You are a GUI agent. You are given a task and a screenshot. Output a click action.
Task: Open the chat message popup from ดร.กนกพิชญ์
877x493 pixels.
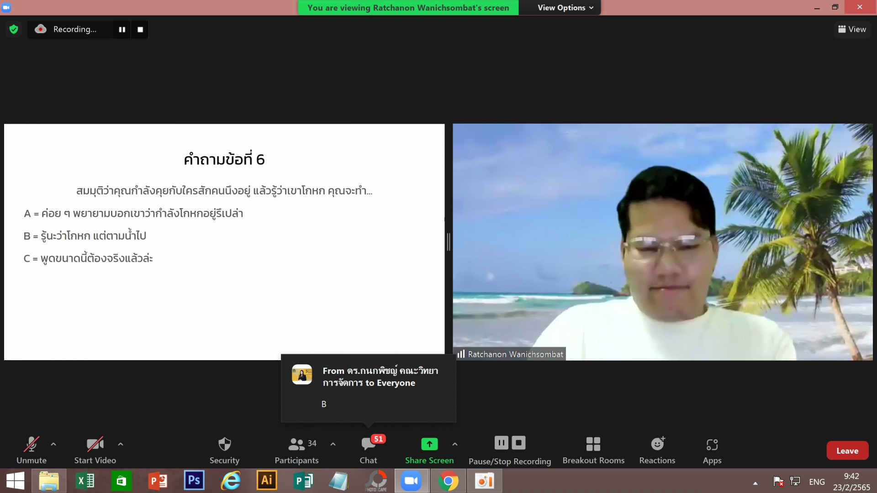pos(368,388)
